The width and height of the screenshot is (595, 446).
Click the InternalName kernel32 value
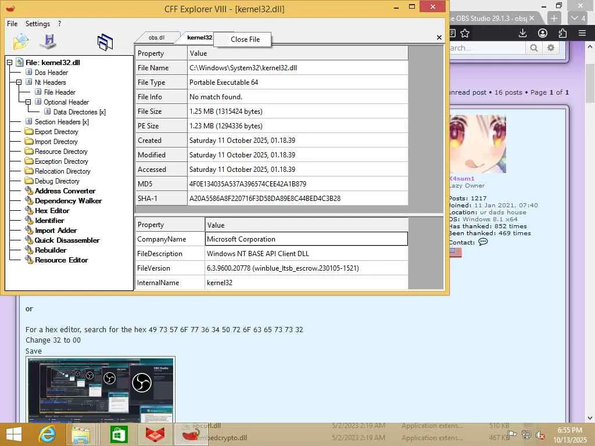tap(219, 283)
